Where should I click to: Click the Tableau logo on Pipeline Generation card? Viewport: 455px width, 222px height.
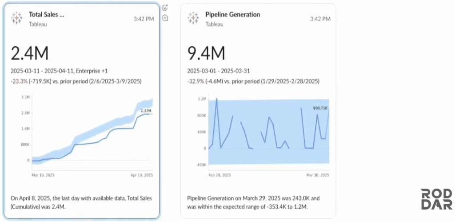click(x=194, y=19)
